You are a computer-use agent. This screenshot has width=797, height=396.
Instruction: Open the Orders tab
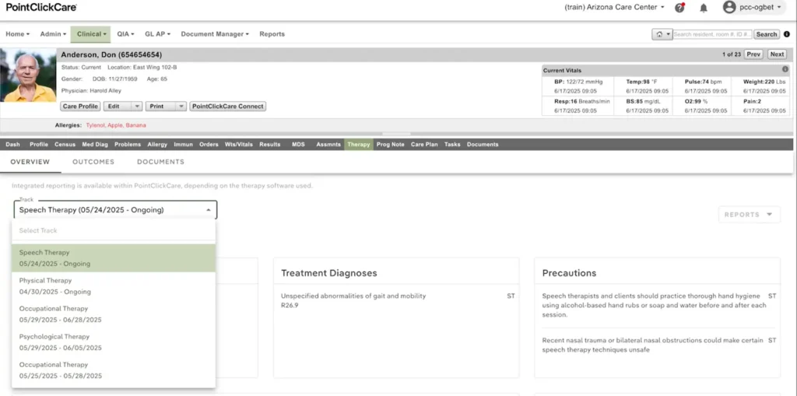tap(209, 145)
